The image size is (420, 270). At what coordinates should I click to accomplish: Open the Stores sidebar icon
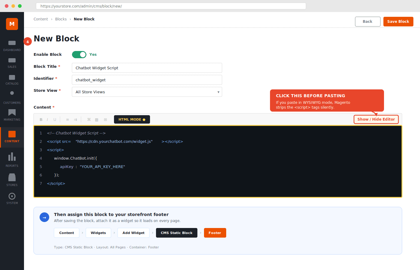point(12,179)
